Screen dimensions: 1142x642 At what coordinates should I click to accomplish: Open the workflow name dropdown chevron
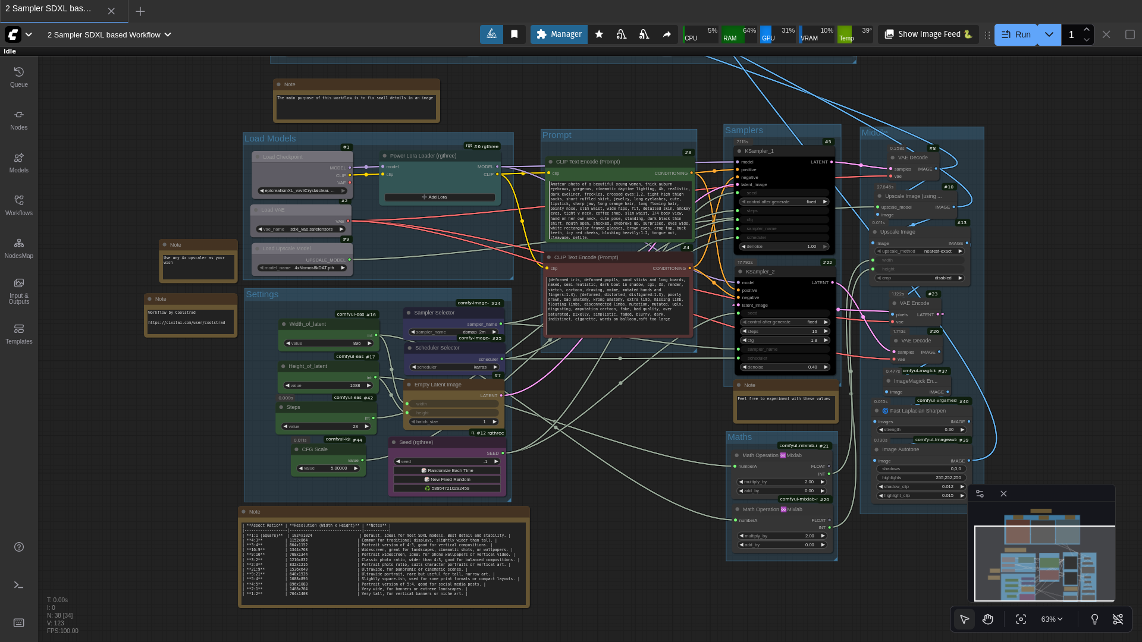pyautogui.click(x=168, y=34)
